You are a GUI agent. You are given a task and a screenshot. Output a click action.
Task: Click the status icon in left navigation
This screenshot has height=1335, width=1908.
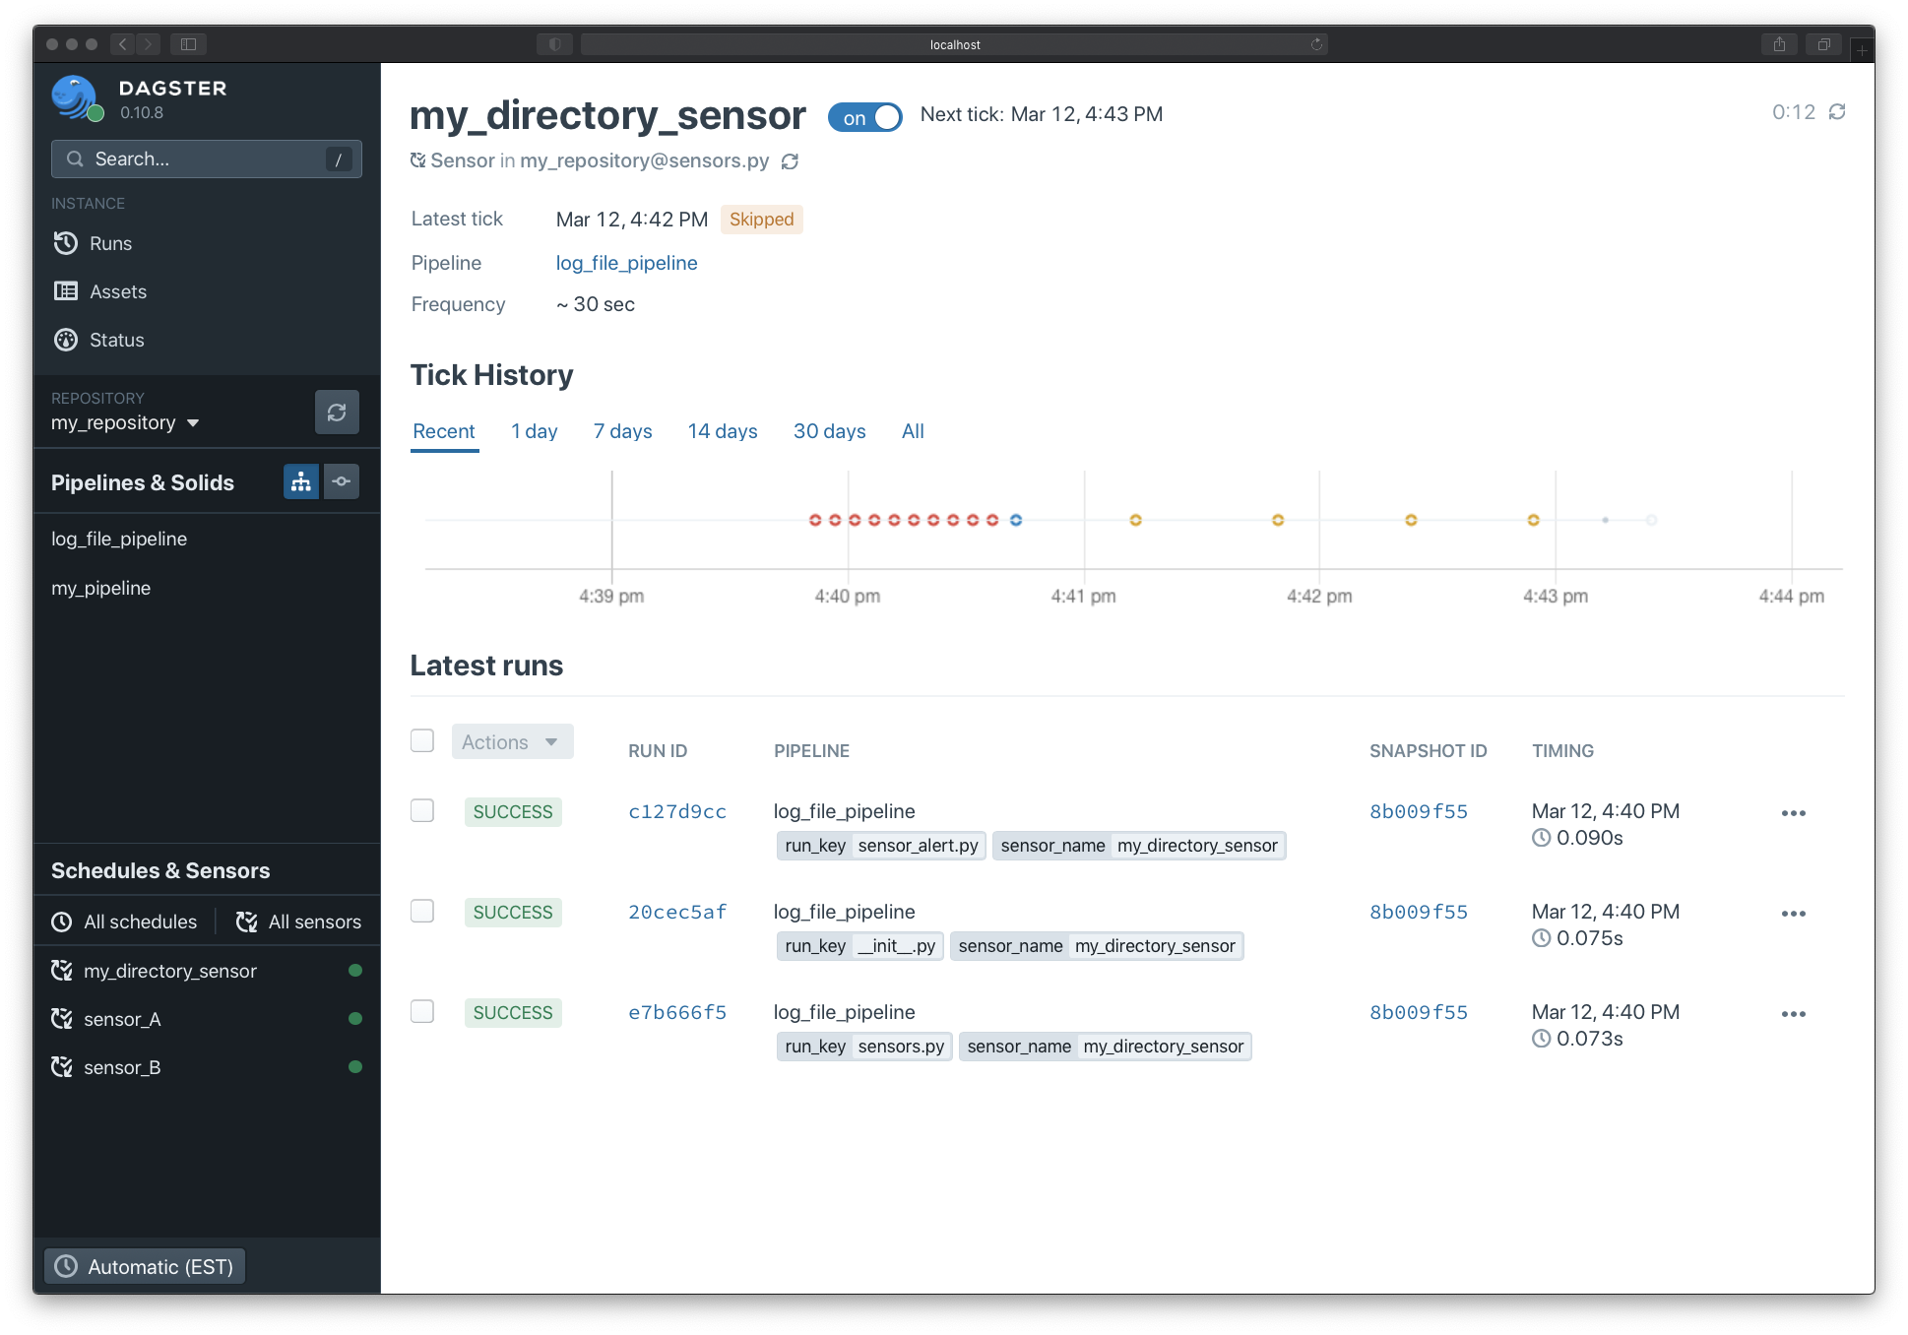click(68, 338)
